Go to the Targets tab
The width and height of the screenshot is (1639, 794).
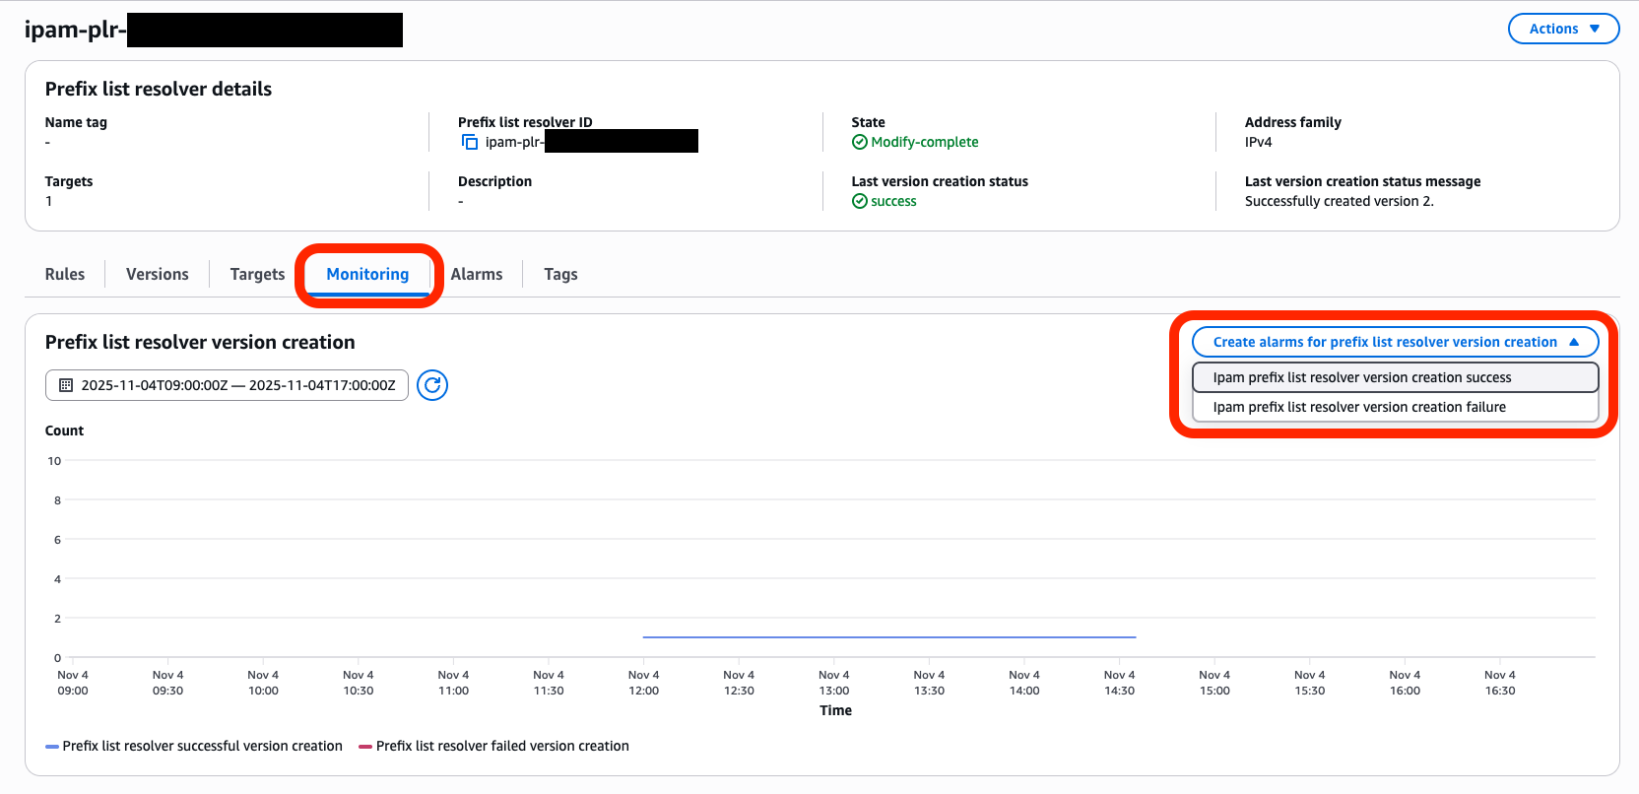pos(257,274)
